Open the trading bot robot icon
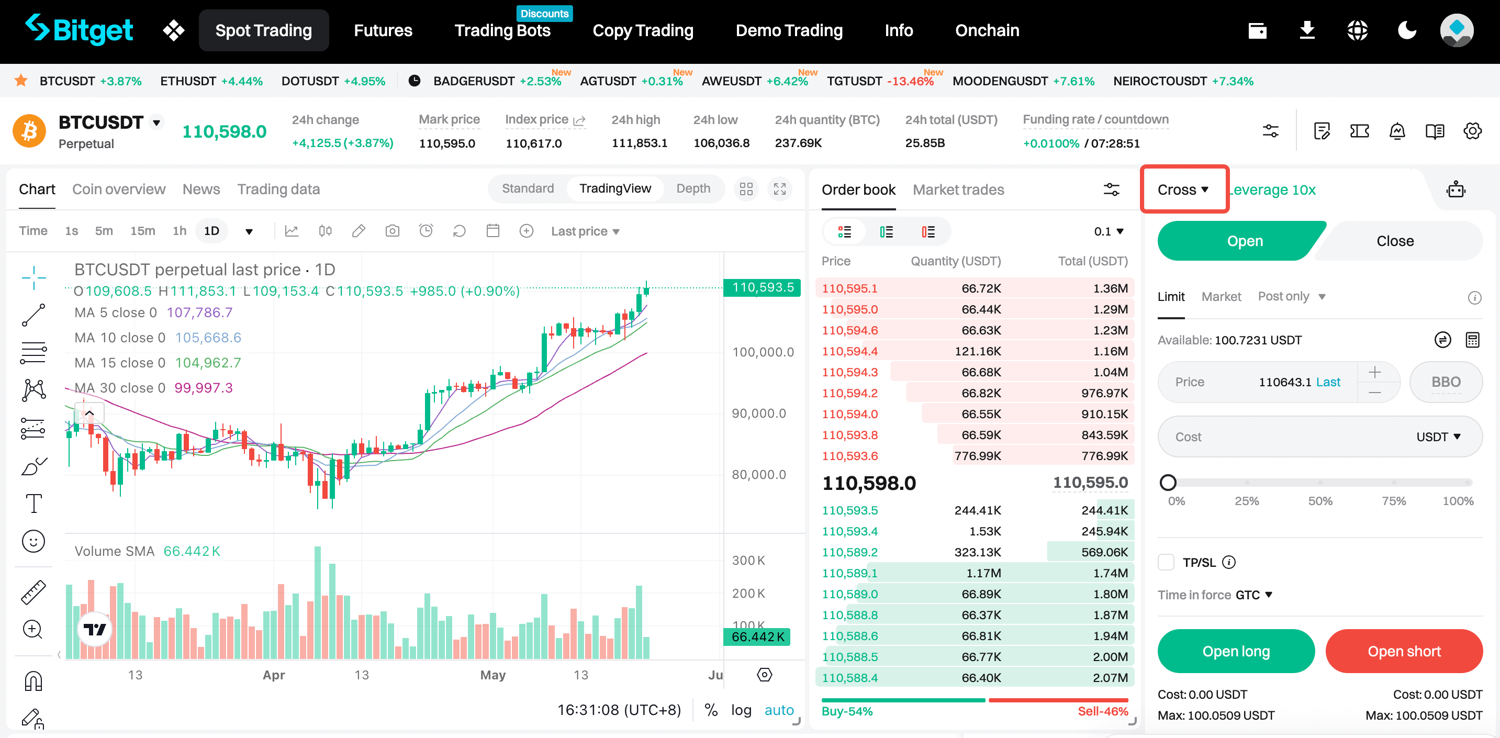 [1456, 190]
